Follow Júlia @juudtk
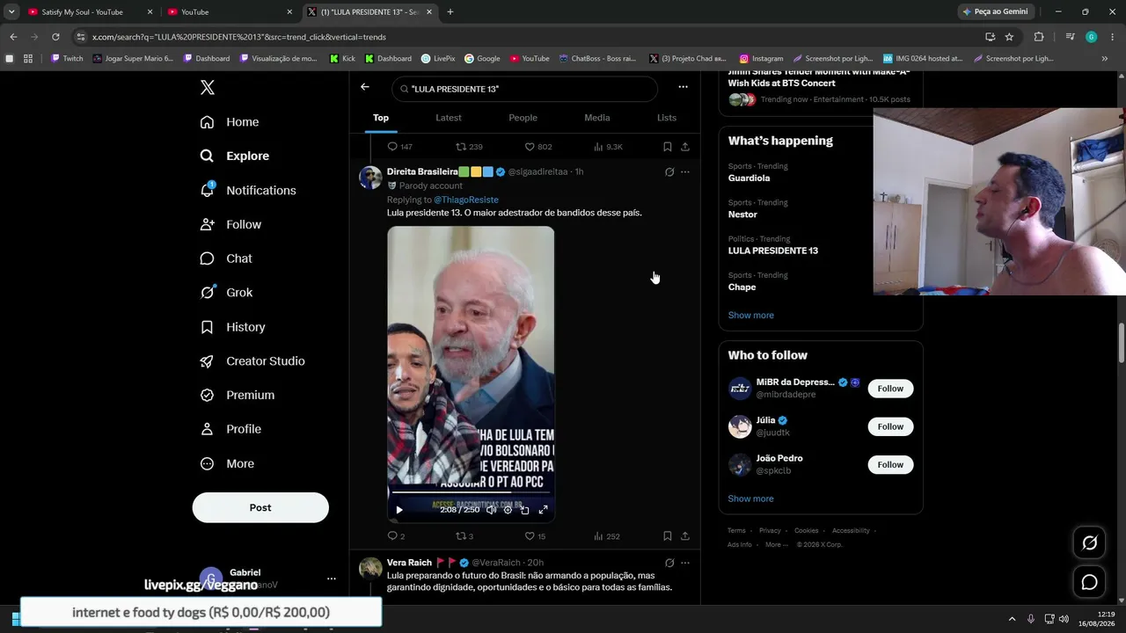 (x=890, y=426)
